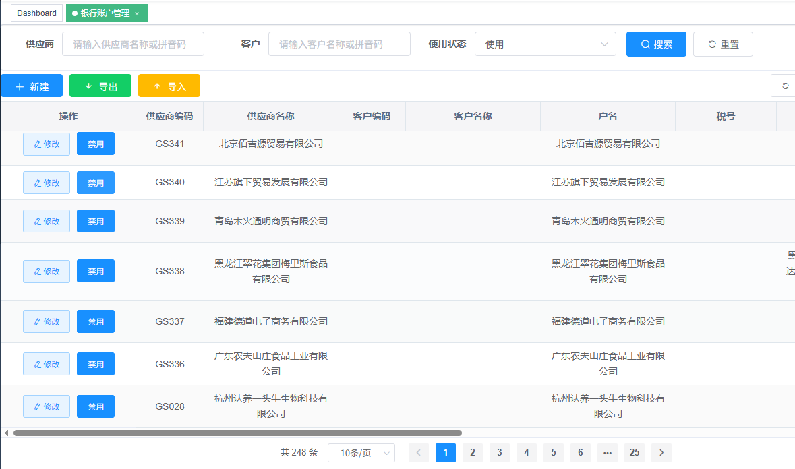Viewport: 795px width, 469px height.
Task: Switch to the Dashboard tab
Action: click(x=36, y=13)
